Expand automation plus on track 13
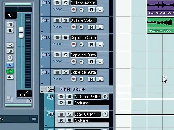Screen dimensions: 174x130 click(42, 14)
